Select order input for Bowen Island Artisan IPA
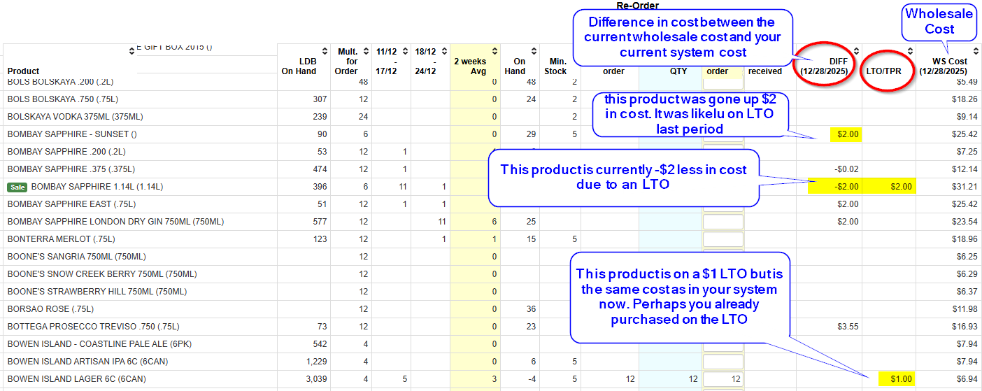Viewport: 982px width, 391px height. tap(723, 361)
